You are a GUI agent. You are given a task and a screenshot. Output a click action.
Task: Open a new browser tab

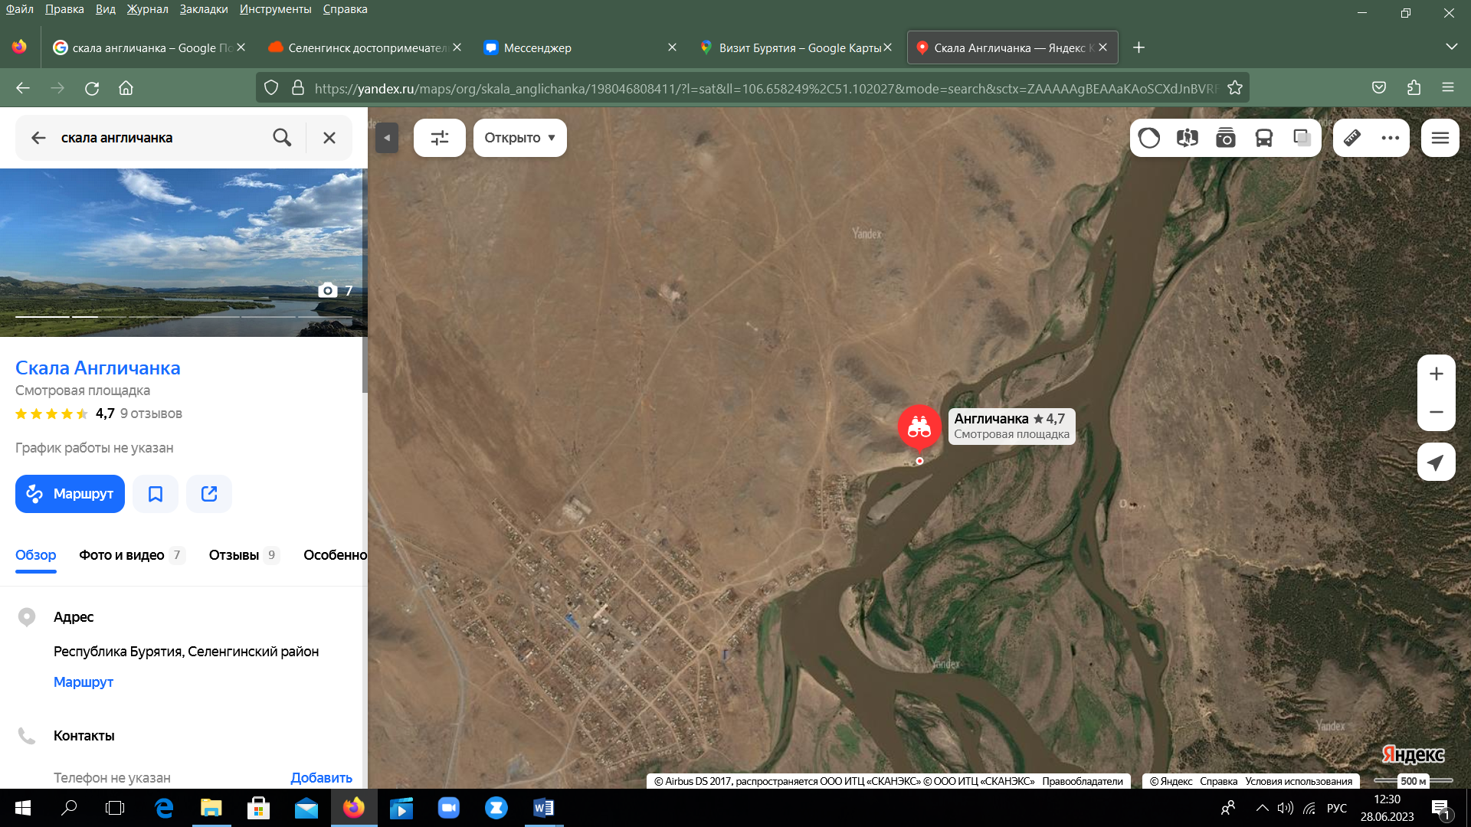coord(1139,47)
